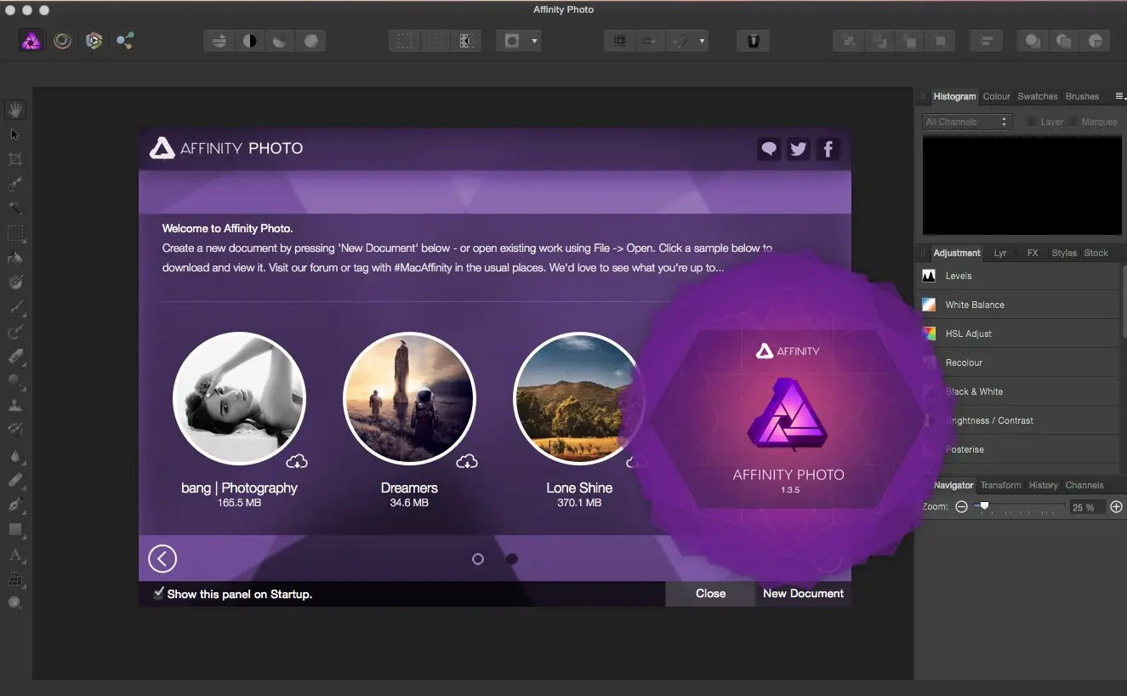The height and width of the screenshot is (696, 1127).
Task: Switch to the Photo Persona icon
Action: (31, 40)
